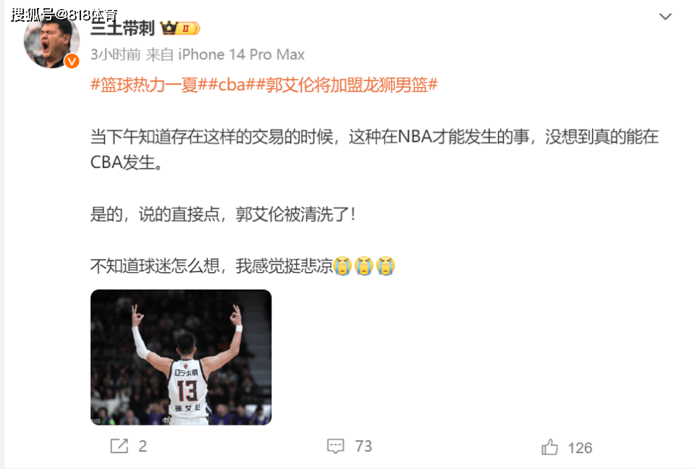Like the post with thumbs-up icon
This screenshot has width=695, height=469.
549,447
